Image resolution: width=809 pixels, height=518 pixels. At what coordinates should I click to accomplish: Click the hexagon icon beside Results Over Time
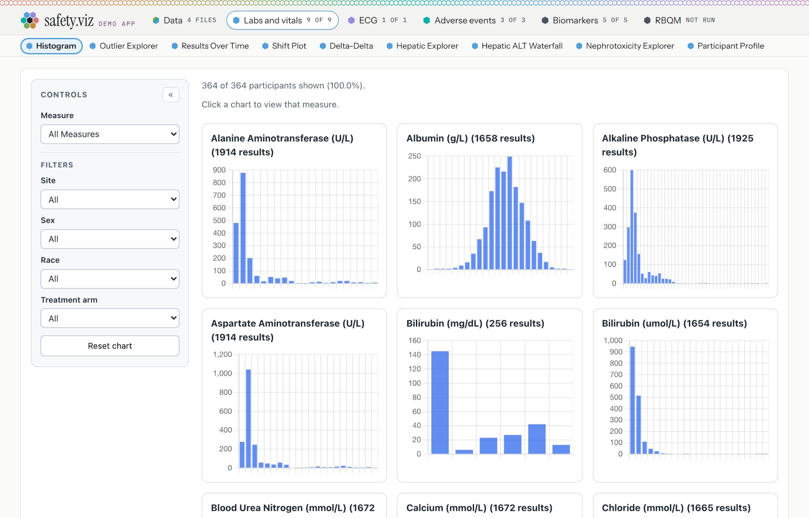click(x=174, y=46)
